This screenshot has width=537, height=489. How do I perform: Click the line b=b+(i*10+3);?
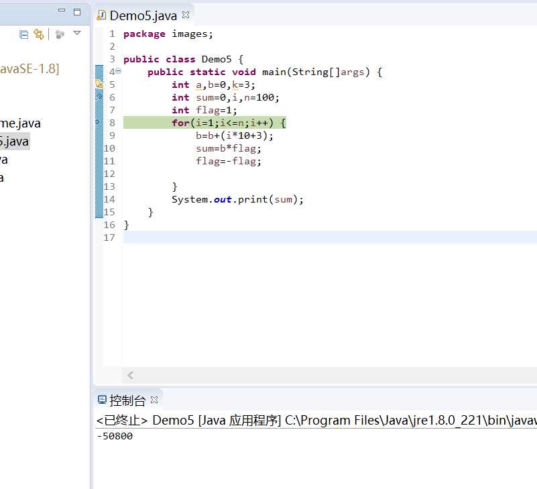[x=235, y=135]
